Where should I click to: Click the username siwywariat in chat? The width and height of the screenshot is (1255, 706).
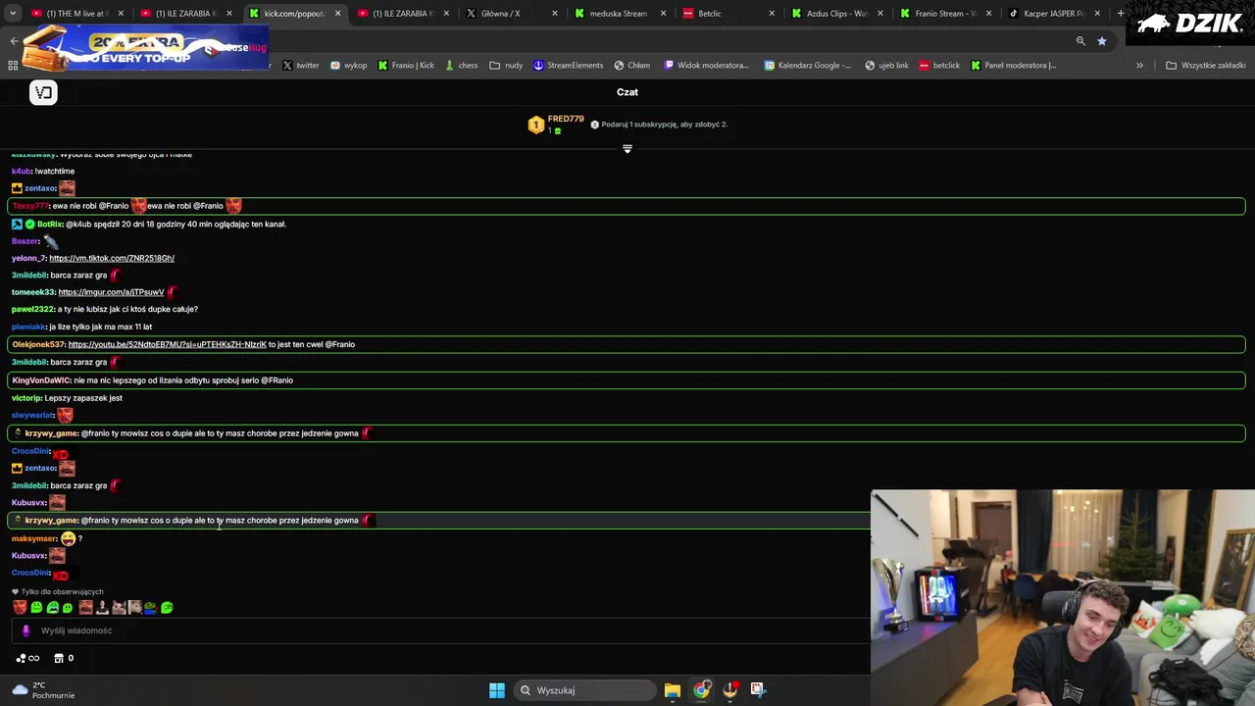click(32, 415)
